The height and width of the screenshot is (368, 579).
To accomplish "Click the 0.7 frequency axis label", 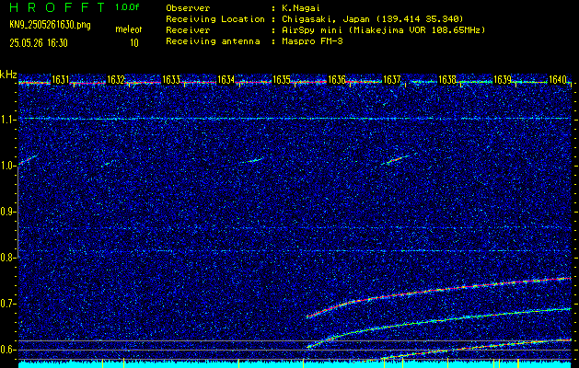I will (x=8, y=304).
